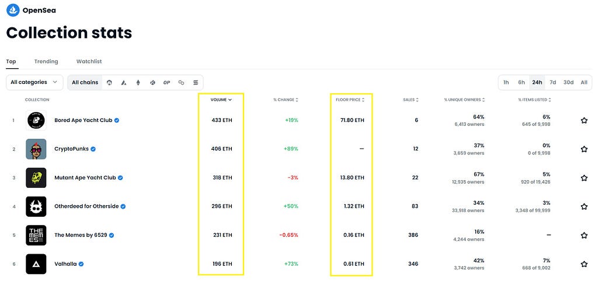The width and height of the screenshot is (598, 281).
Task: Add CryptoPunks to watchlist with star
Action: (584, 149)
